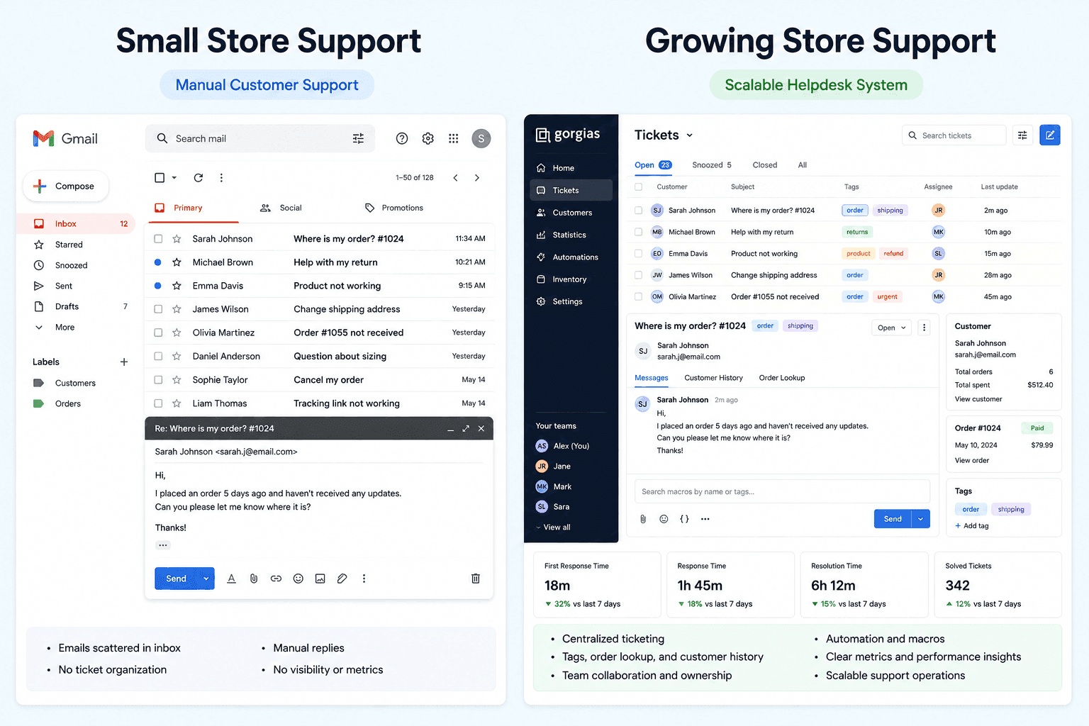Open Gorgias ticket filter settings icon
The width and height of the screenshot is (1089, 726).
point(1022,135)
